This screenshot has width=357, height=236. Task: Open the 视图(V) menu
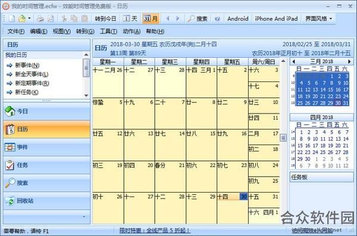61,31
